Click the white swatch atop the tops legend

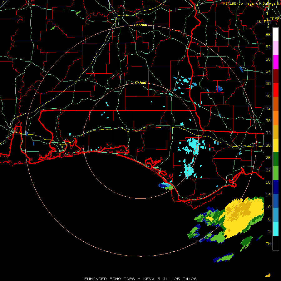pyautogui.click(x=276, y=34)
